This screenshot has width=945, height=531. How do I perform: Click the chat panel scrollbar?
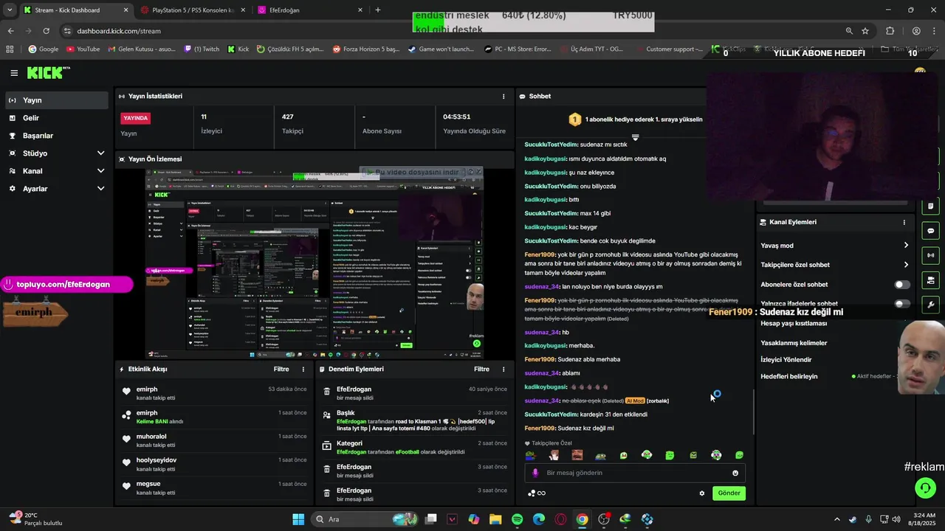(x=753, y=412)
